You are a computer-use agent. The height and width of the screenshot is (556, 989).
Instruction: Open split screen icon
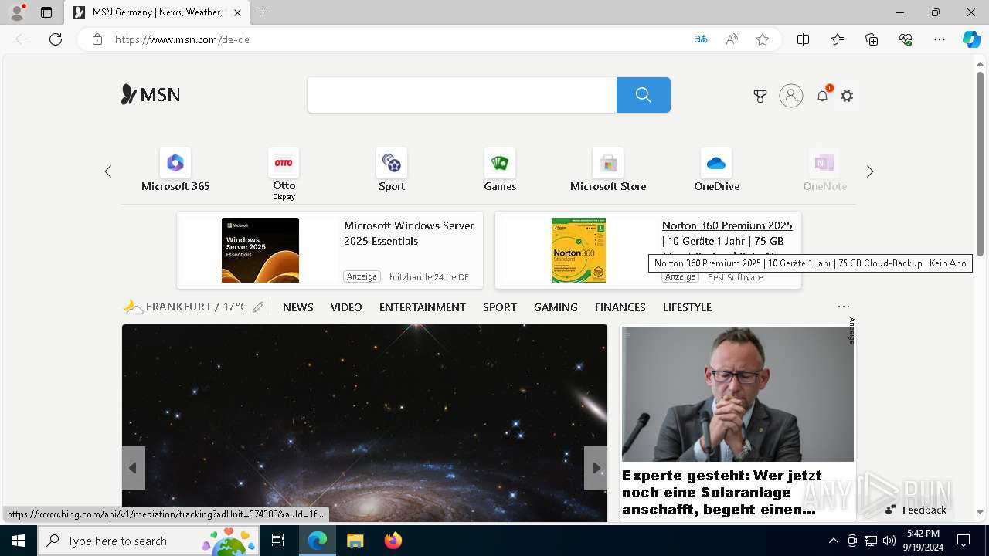(x=804, y=39)
